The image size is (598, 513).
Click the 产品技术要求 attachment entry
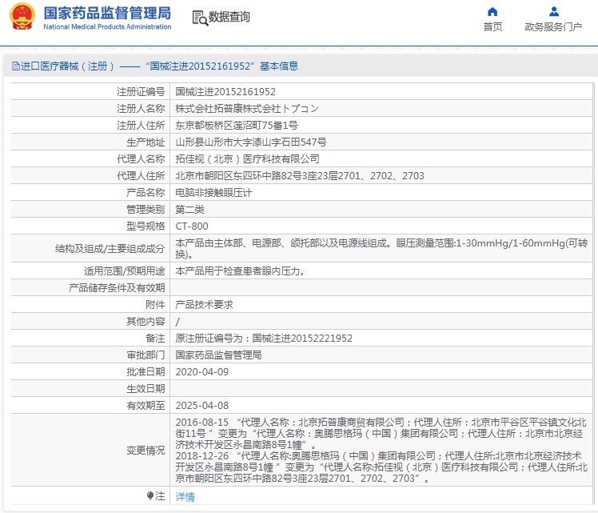(x=204, y=305)
